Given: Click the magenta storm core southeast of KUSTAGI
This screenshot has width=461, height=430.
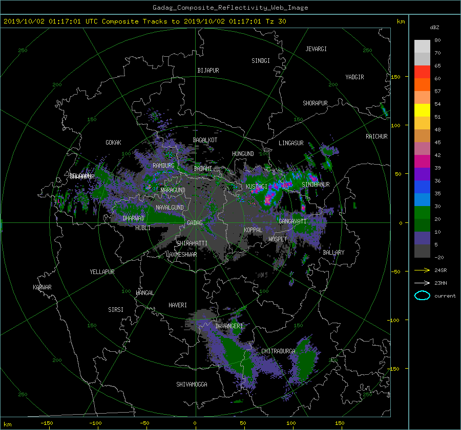Looking at the screenshot, I should pos(267,199).
